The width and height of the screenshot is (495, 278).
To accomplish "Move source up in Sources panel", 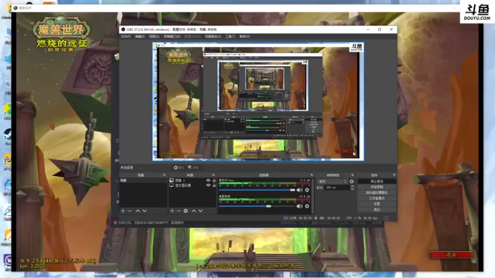I will [194, 211].
